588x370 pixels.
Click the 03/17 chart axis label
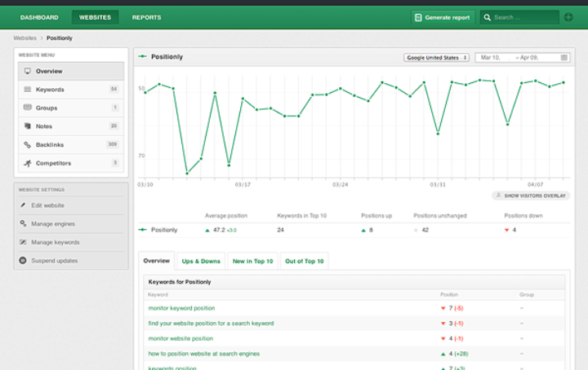click(243, 185)
